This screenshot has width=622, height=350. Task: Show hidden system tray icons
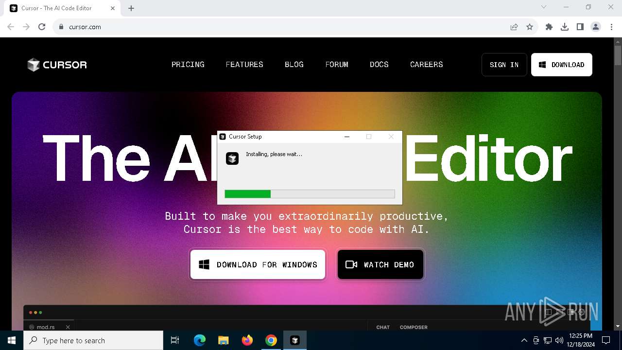[x=524, y=340]
